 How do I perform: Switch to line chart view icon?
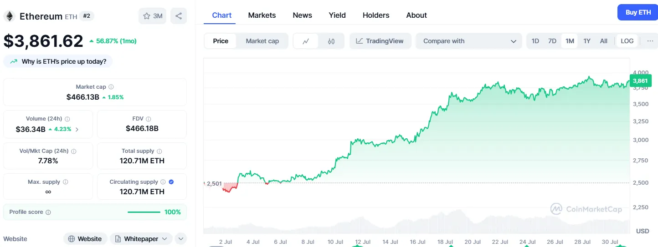pos(306,41)
